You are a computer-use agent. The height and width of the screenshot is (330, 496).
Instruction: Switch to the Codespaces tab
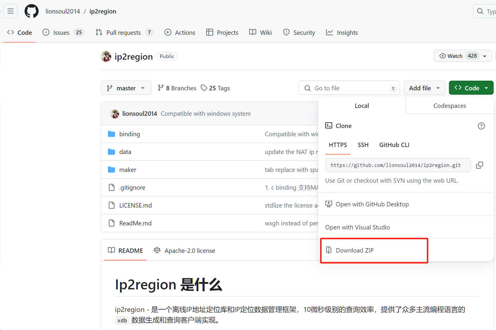pos(450,106)
